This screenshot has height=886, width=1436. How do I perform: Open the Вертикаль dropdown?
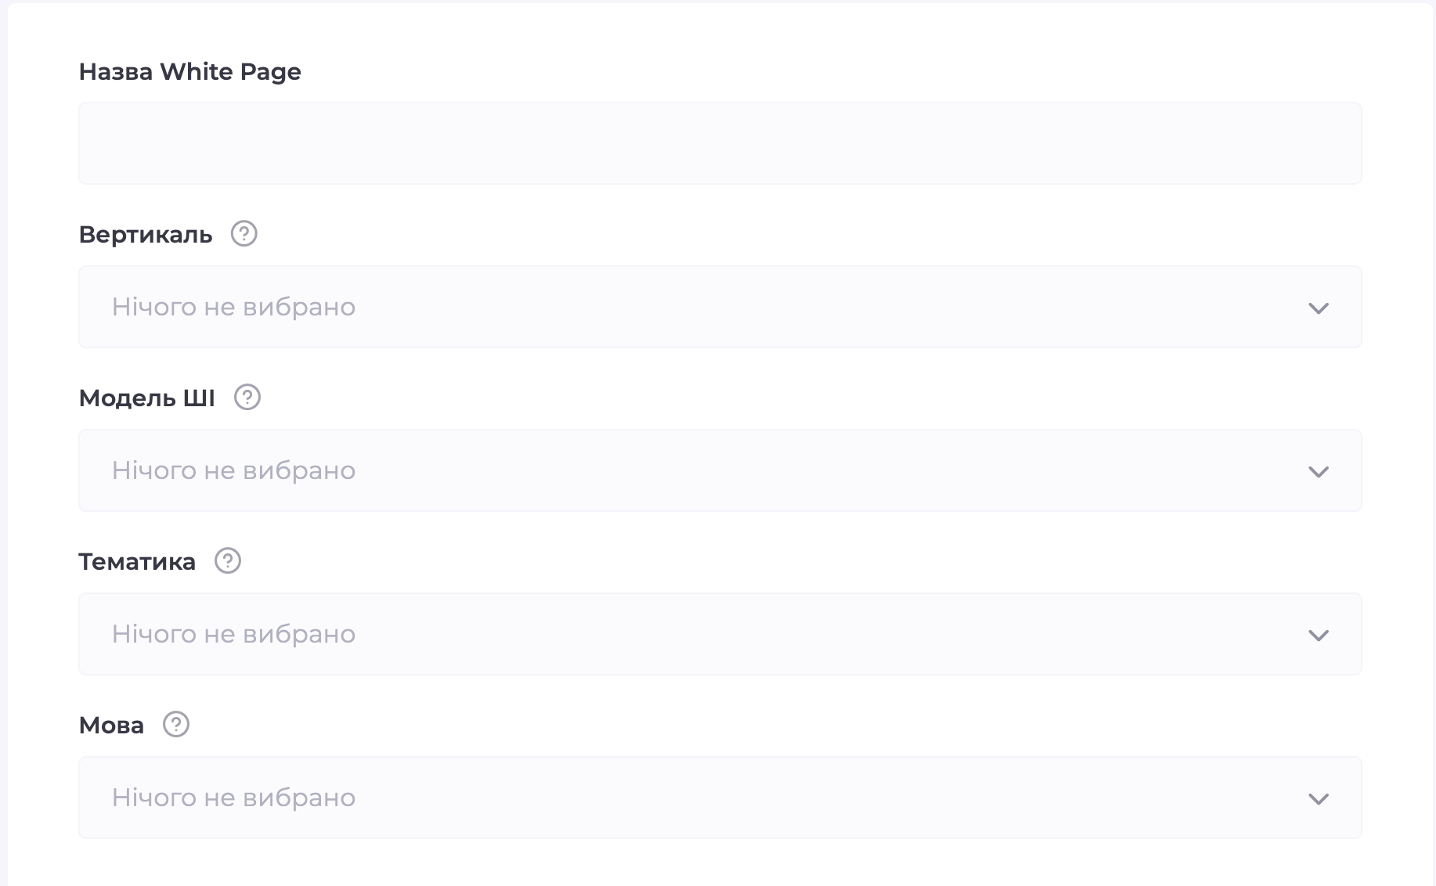[x=720, y=307]
